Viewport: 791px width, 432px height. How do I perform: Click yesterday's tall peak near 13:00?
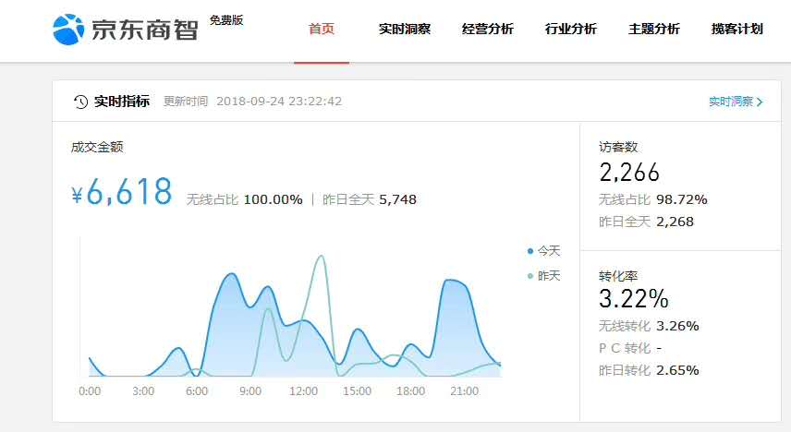coord(321,257)
